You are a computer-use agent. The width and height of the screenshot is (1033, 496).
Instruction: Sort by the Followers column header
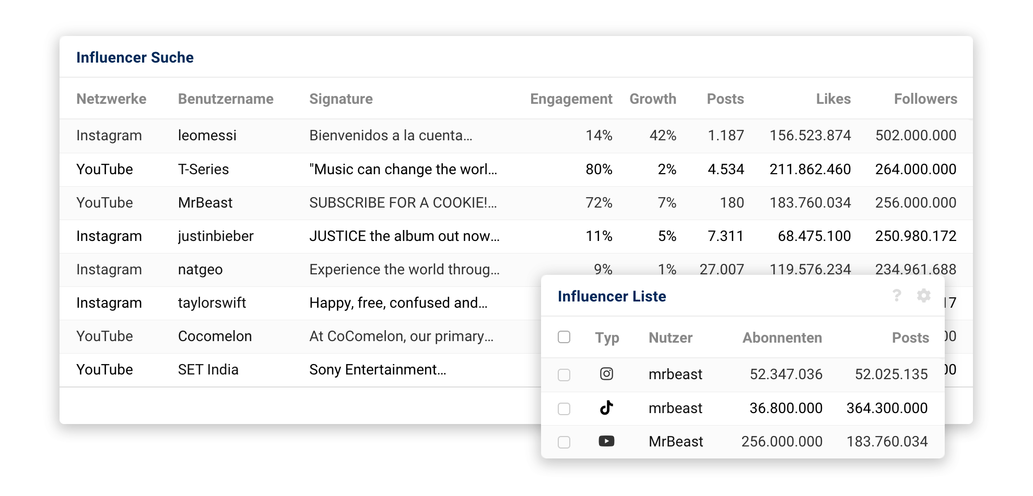(925, 99)
